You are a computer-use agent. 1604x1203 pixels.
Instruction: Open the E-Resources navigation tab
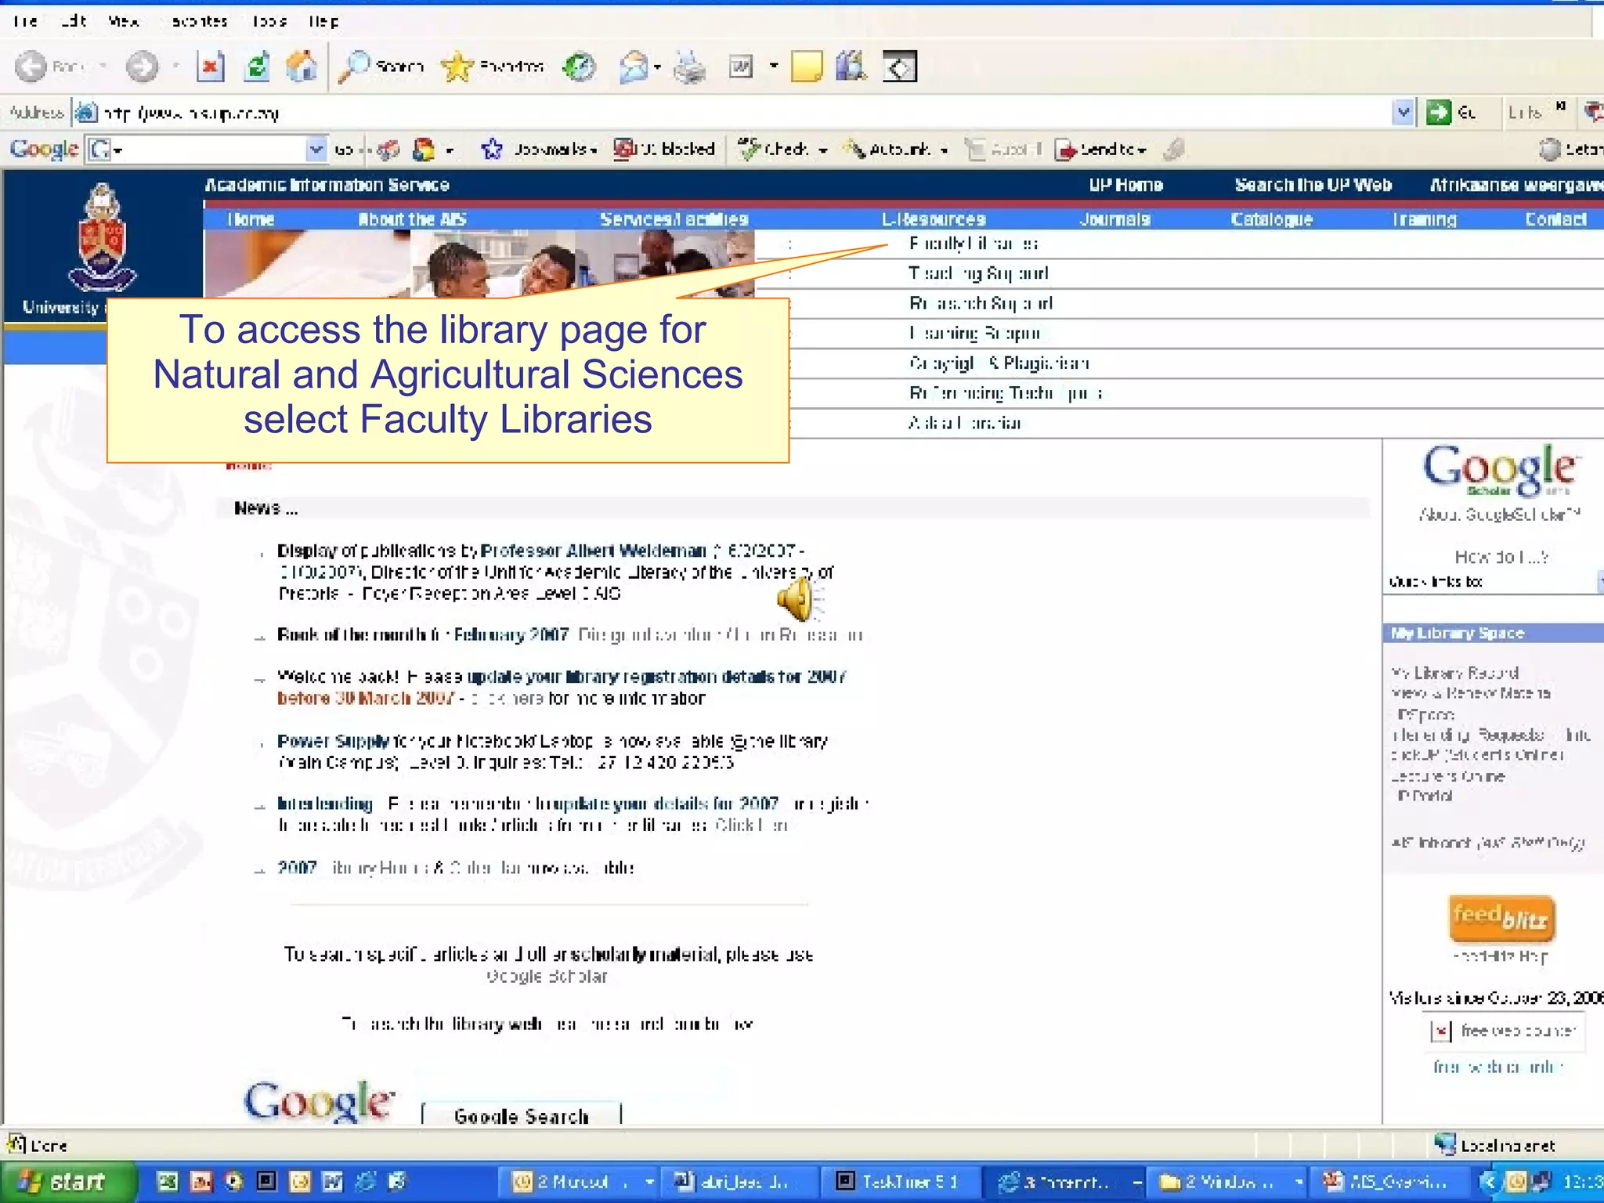point(934,219)
